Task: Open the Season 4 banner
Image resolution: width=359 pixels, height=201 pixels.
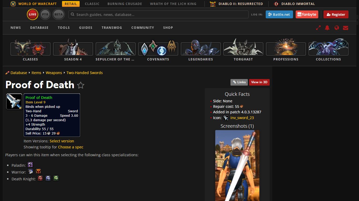Action: click(x=73, y=50)
